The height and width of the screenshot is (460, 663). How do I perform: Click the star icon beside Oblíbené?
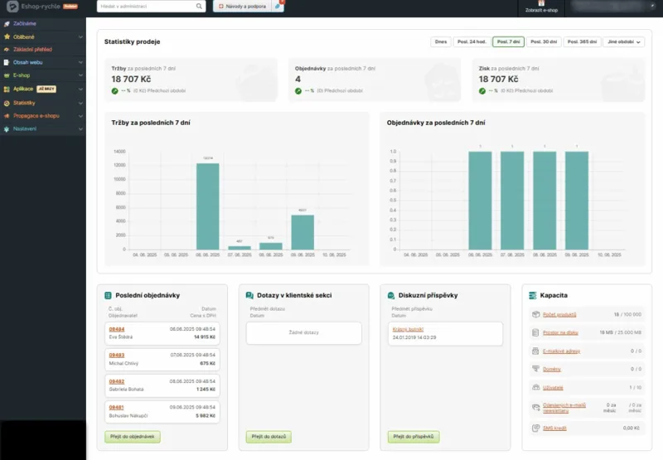pos(7,36)
